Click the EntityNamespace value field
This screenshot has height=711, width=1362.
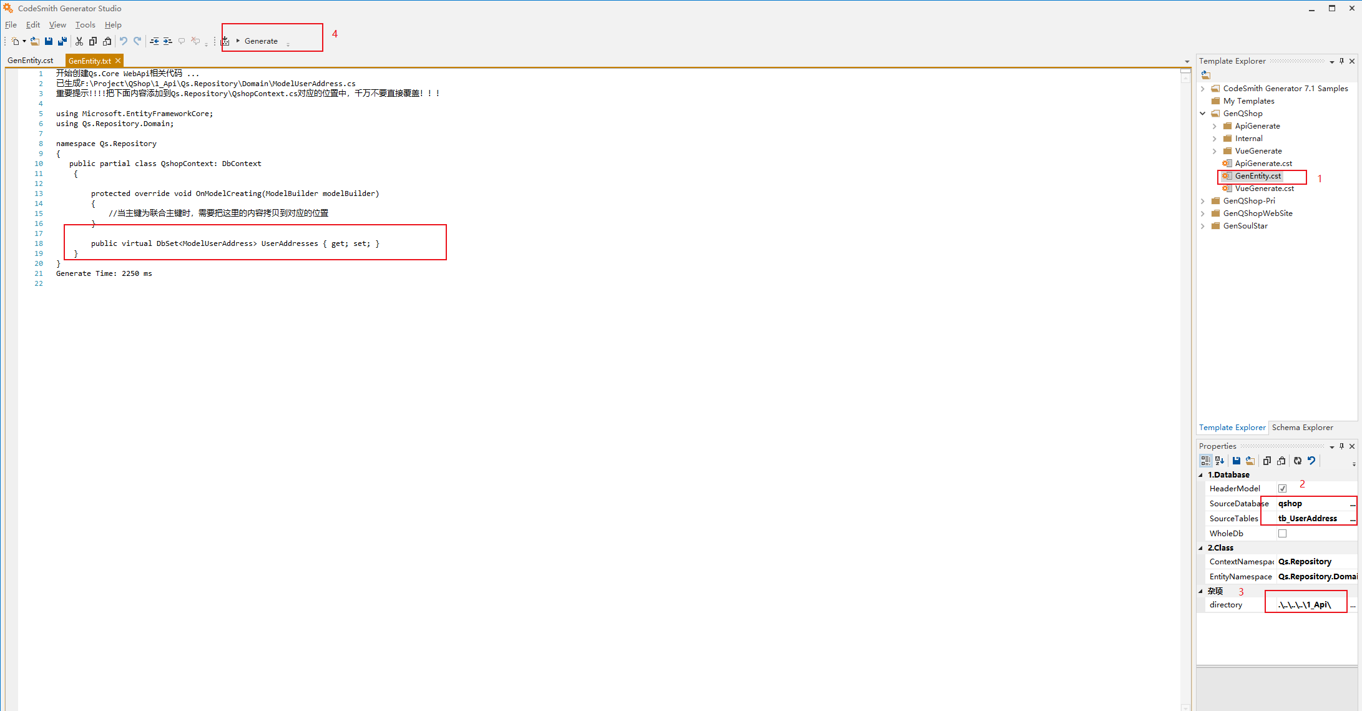click(x=1316, y=577)
